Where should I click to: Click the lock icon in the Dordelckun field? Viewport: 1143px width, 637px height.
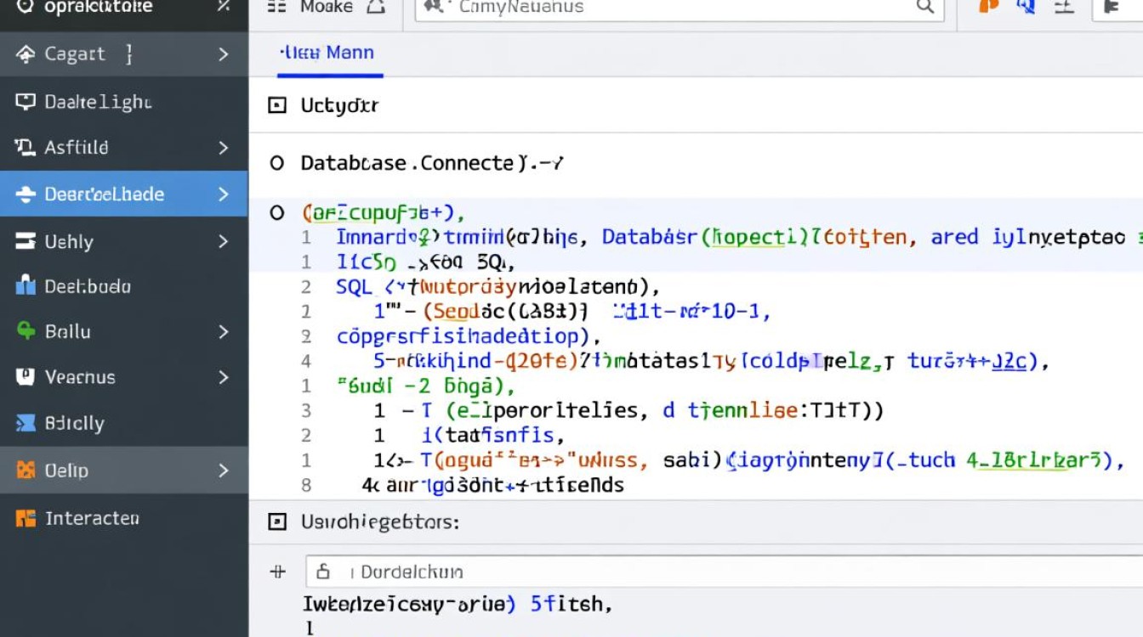pos(322,572)
